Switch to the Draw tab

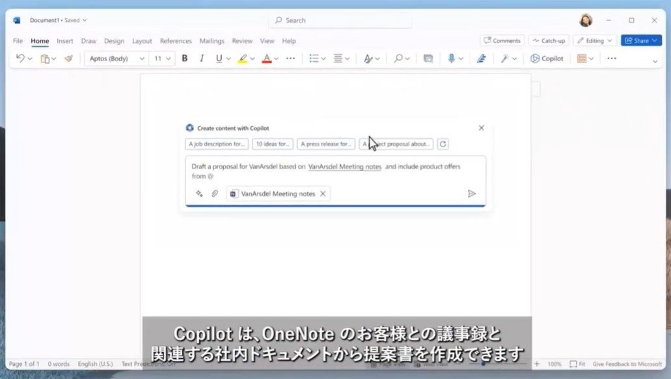point(89,40)
